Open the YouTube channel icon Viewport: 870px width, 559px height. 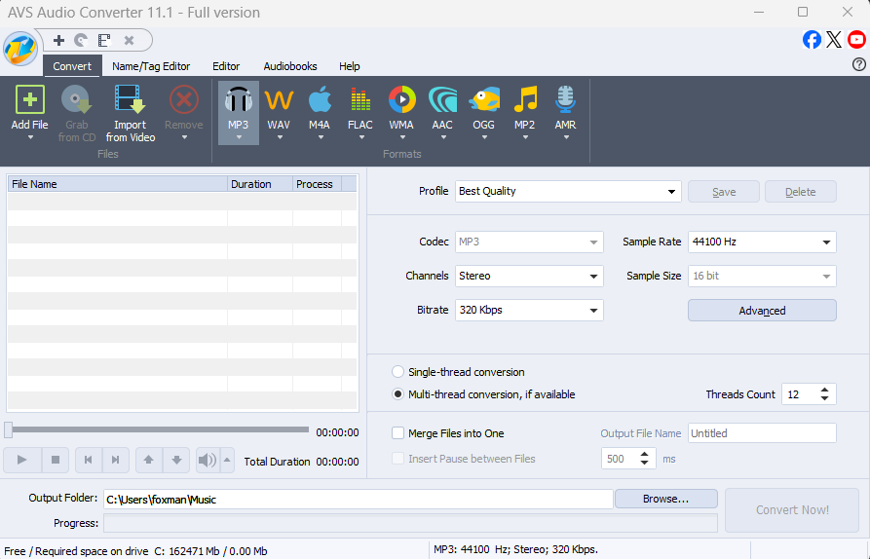(x=856, y=39)
